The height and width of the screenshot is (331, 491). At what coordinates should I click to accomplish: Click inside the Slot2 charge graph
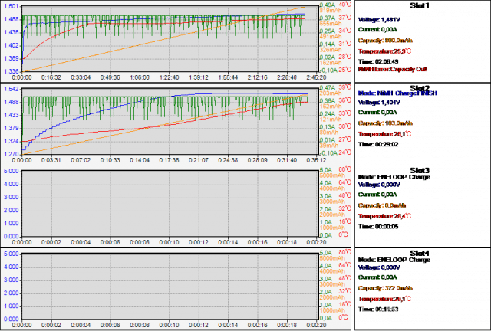[170, 121]
